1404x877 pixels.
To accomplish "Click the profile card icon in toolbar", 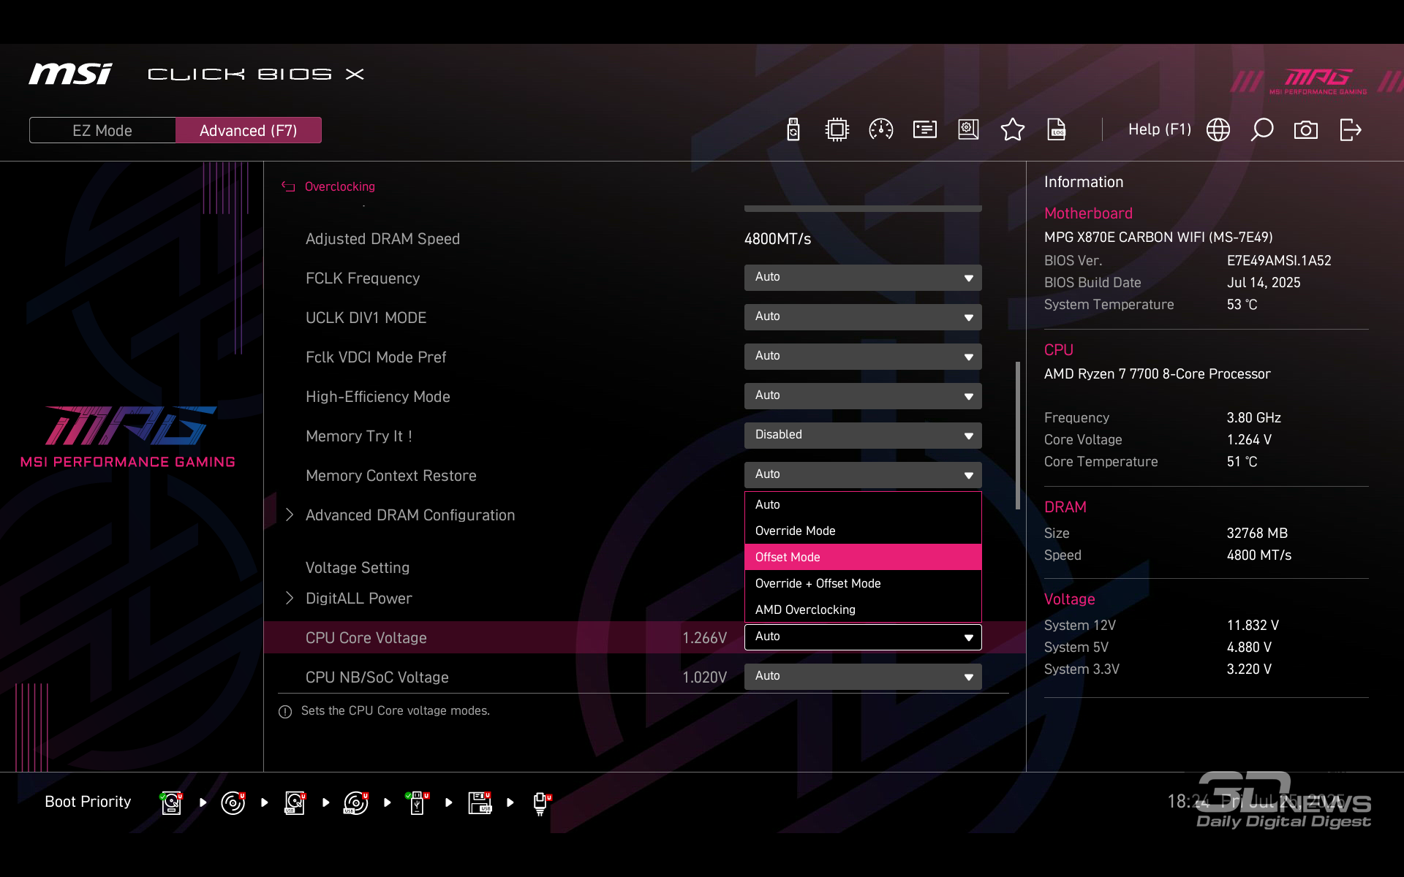I will point(924,130).
